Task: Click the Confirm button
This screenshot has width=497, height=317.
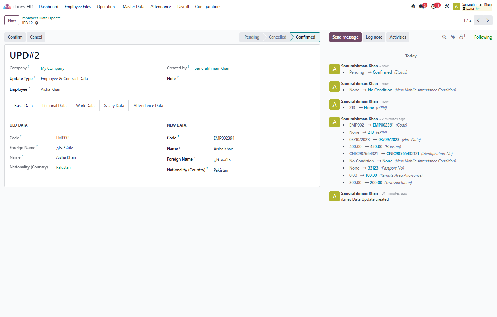Action: [15, 37]
